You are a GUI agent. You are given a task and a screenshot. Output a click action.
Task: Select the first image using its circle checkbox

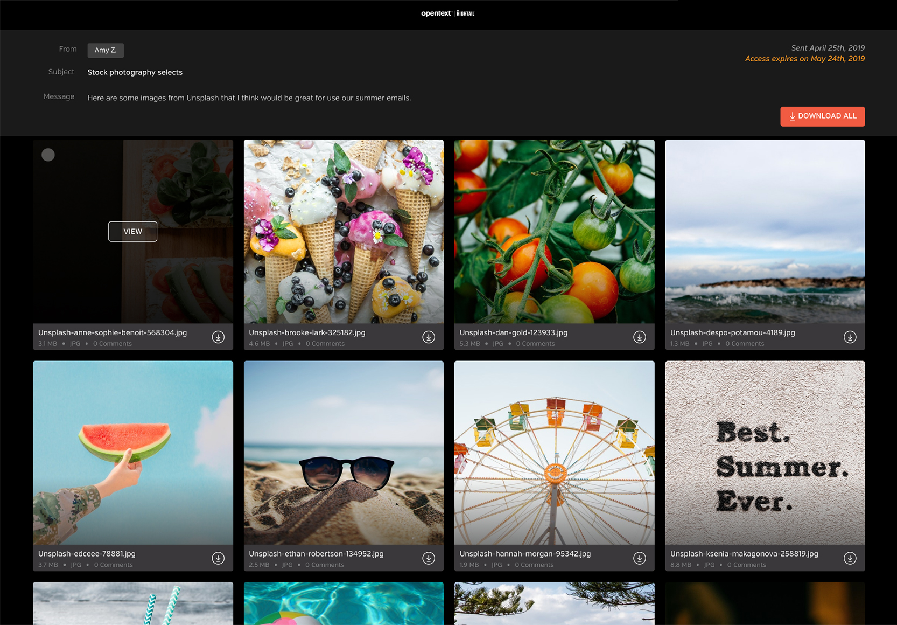pos(48,155)
